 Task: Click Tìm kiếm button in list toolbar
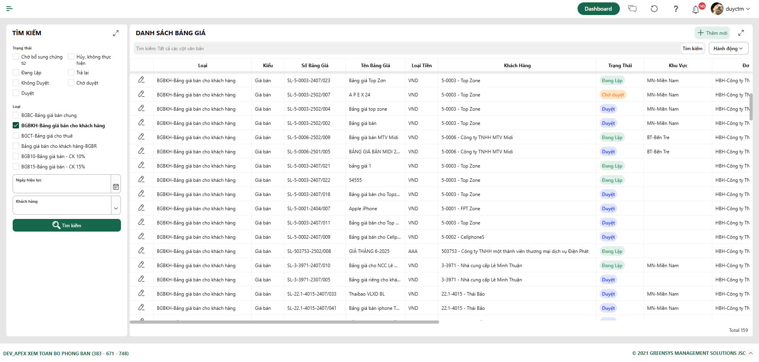click(x=692, y=48)
